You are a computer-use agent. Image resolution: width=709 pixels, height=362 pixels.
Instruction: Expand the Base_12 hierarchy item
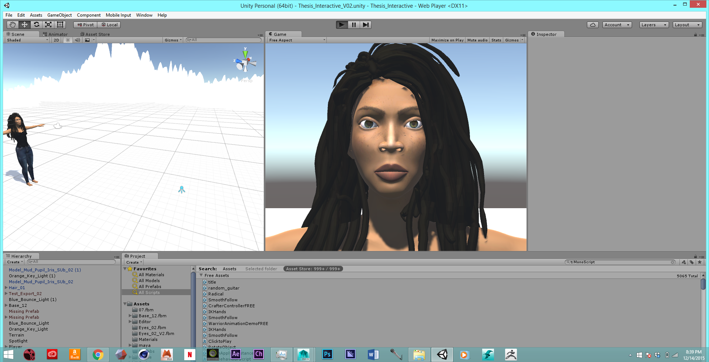(x=6, y=305)
